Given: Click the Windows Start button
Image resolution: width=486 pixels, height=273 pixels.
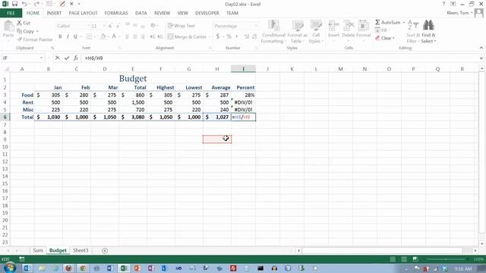Looking at the screenshot, I should click(10, 268).
